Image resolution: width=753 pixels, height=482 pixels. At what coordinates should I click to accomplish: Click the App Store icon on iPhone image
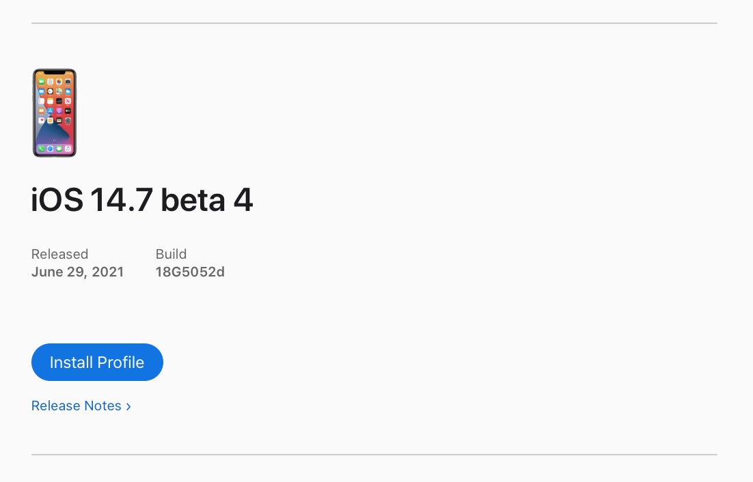click(50, 111)
